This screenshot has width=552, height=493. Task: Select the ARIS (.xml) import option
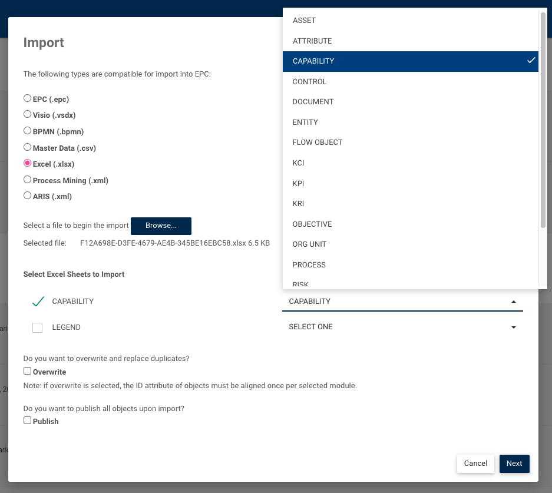pos(27,196)
